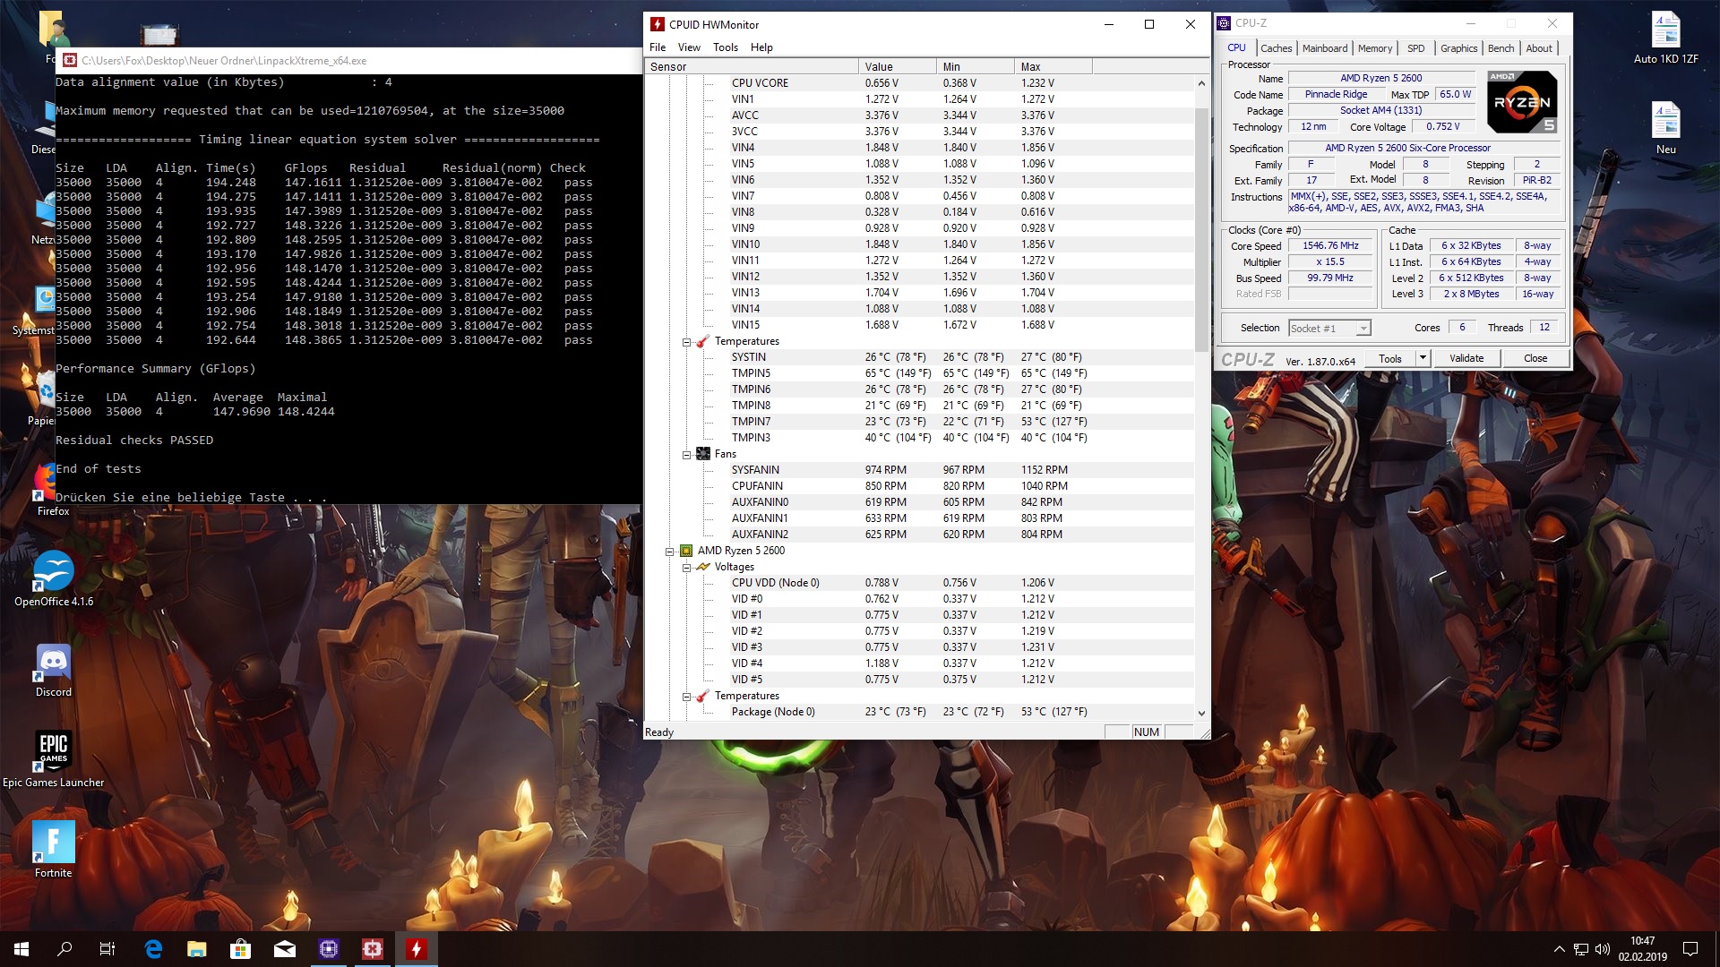The width and height of the screenshot is (1720, 967).
Task: Open Microsoft Edge from the taskbar
Action: (x=153, y=949)
